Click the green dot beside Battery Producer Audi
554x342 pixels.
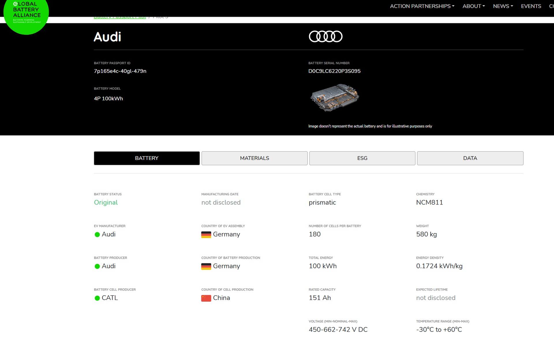[97, 266]
